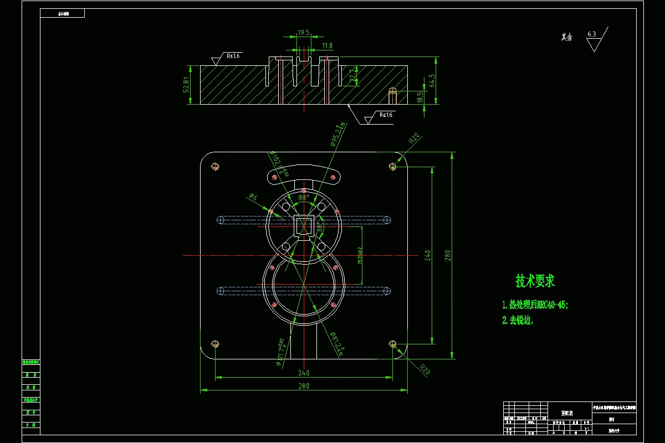Click the vertical 280 dimension text
The height and width of the screenshot is (443, 665).
point(448,255)
